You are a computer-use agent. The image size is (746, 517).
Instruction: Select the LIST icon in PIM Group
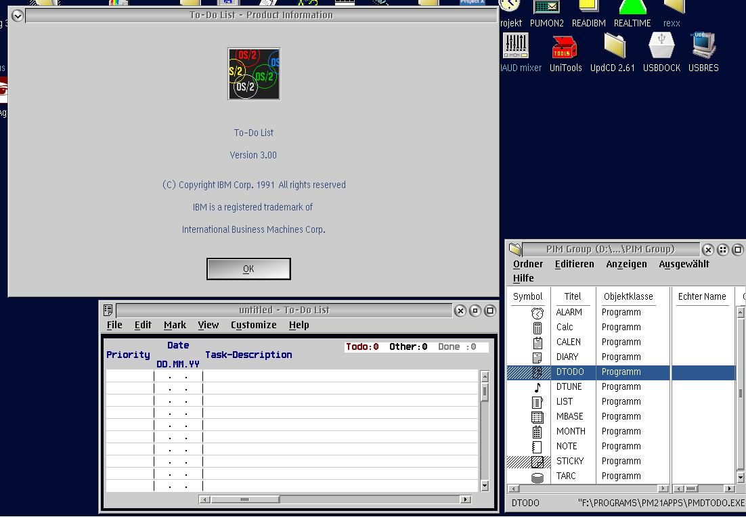537,402
